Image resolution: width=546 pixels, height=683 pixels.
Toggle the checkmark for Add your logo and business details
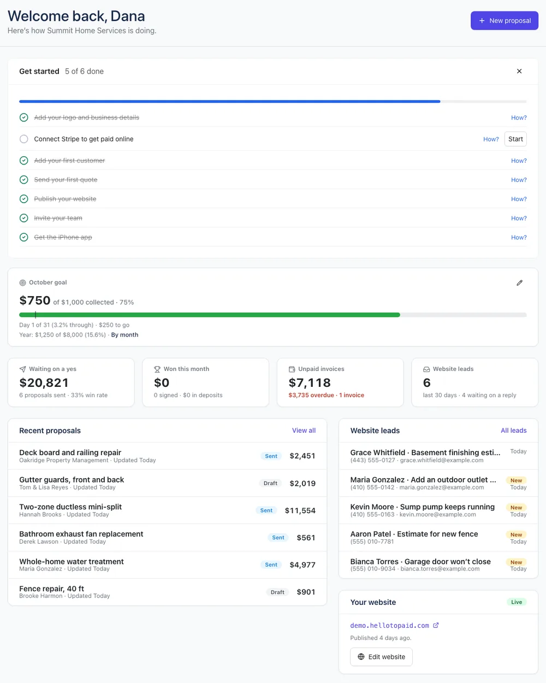pyautogui.click(x=24, y=117)
